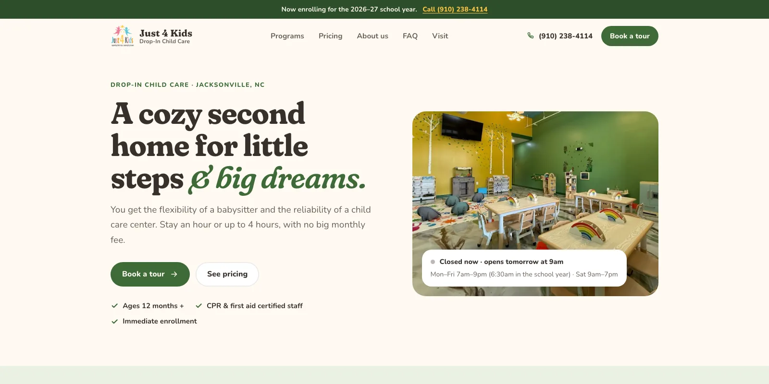Click the arrow icon in hero Book a tour
The height and width of the screenshot is (384, 769).
tap(174, 274)
